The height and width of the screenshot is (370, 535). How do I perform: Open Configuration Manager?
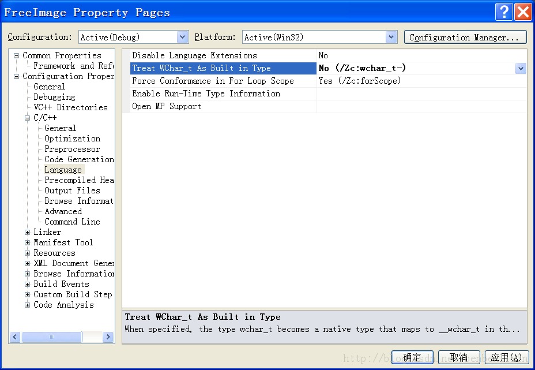465,38
